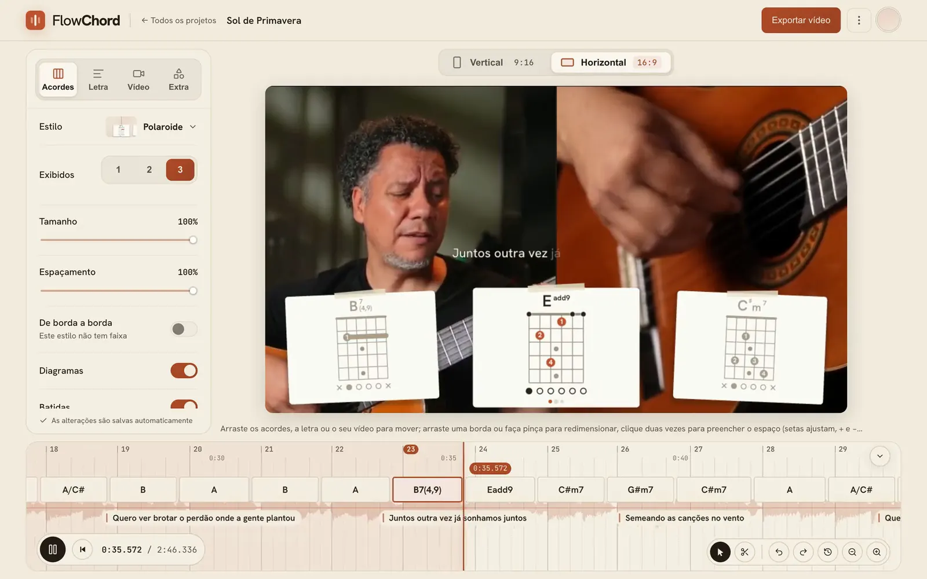927x579 pixels.
Task: Select the Eadd9 chord block in timeline
Action: tap(500, 490)
